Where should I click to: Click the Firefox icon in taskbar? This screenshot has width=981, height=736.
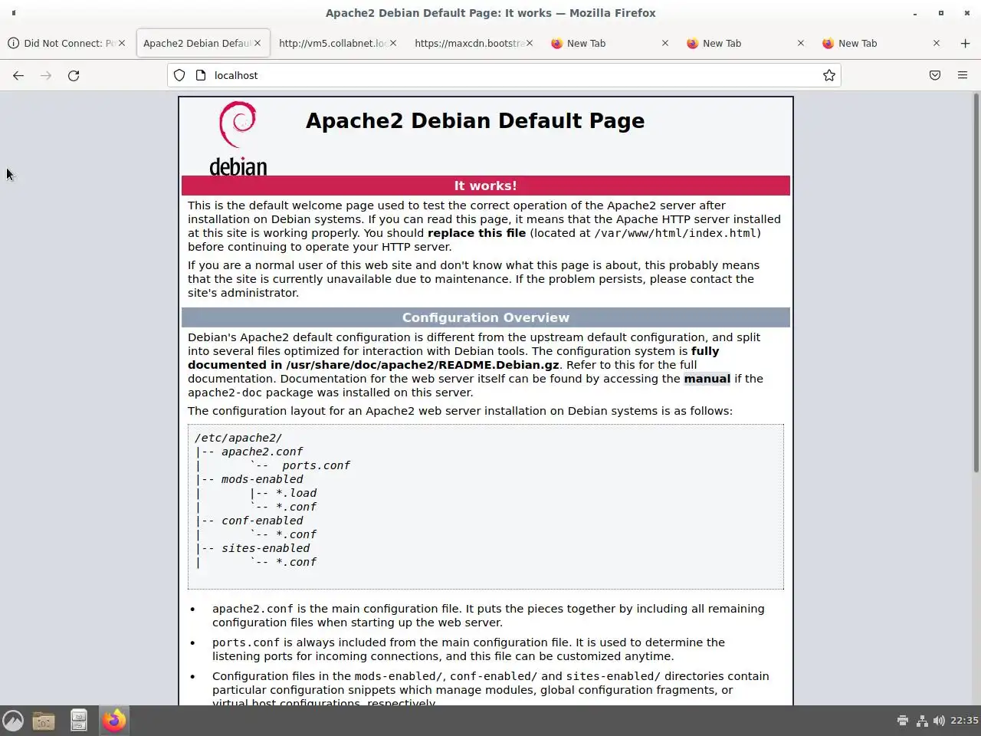coord(114,721)
